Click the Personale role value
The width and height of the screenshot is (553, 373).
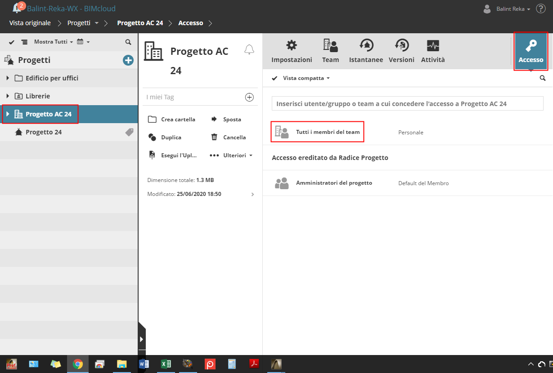tap(411, 133)
